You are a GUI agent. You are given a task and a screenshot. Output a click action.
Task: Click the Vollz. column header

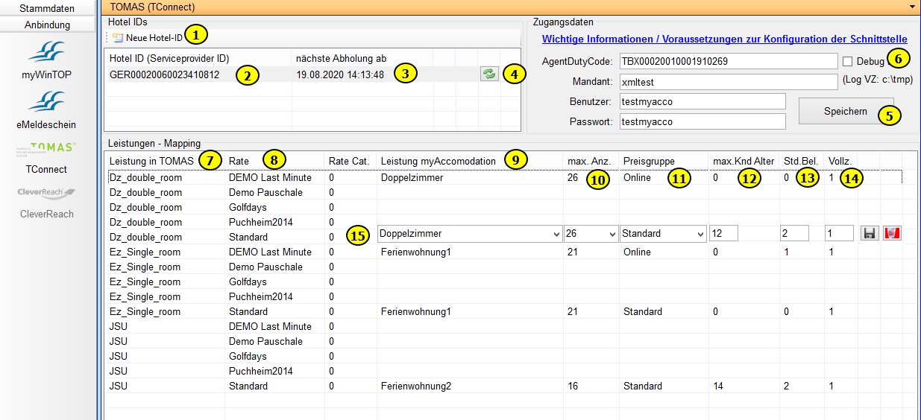pos(840,161)
